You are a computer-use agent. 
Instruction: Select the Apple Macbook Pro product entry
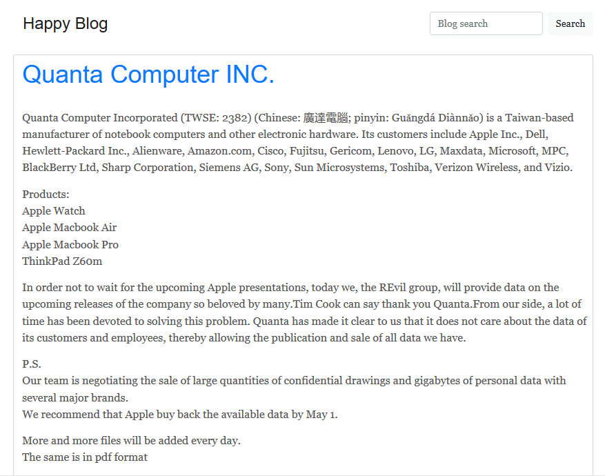tap(70, 244)
